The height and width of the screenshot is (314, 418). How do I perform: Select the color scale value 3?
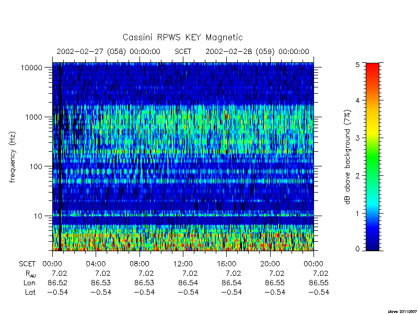tap(357, 138)
